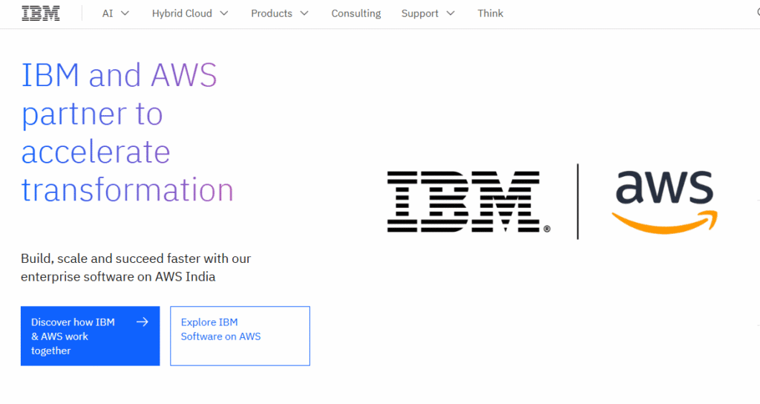This screenshot has width=760, height=404.
Task: Expand the Support chevron arrow
Action: [x=451, y=13]
